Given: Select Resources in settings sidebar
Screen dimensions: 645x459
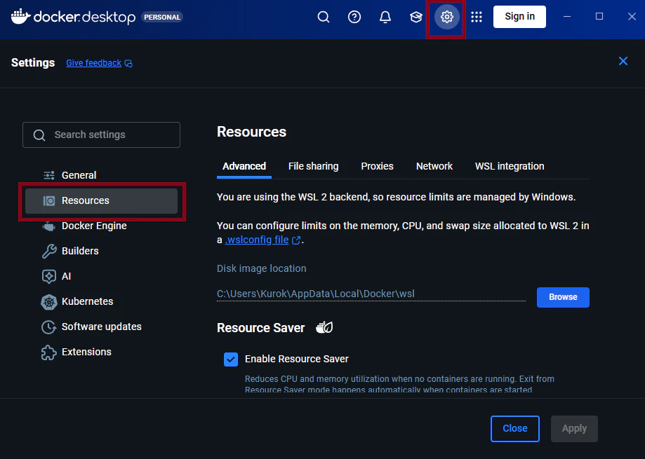Looking at the screenshot, I should pos(101,200).
